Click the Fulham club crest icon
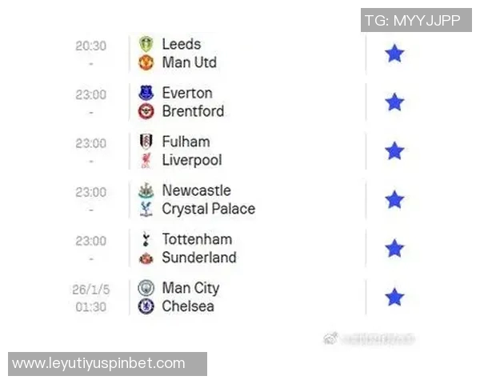This screenshot has height=384, width=480. point(146,142)
